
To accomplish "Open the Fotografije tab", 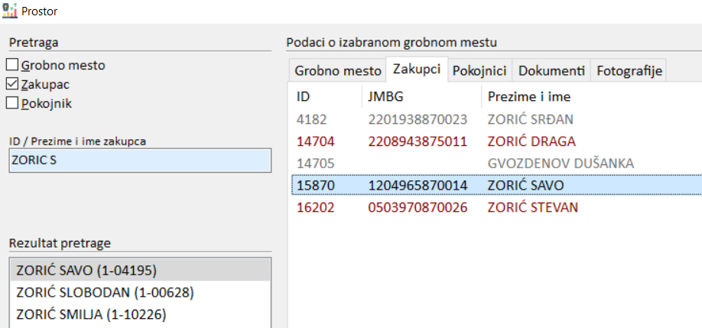I will (629, 70).
